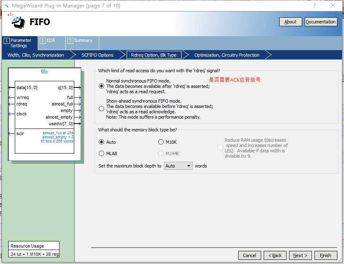
Task: Click the empty output label
Action: click(x=67, y=111)
